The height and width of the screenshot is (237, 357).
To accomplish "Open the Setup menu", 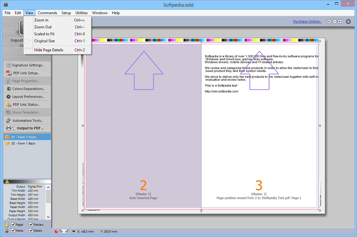I will coord(66,13).
